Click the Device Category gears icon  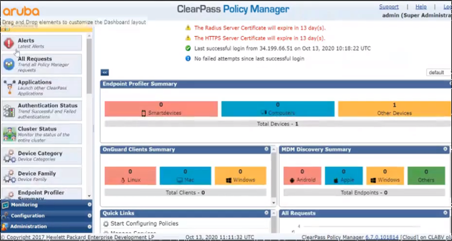point(9,156)
